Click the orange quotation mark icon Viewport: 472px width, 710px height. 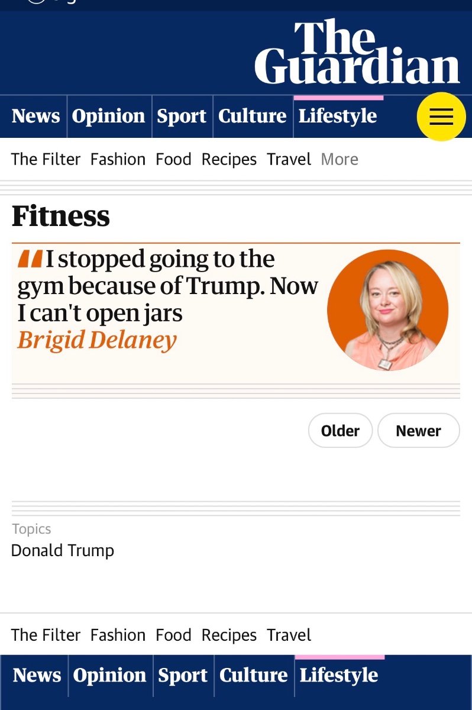point(30,259)
